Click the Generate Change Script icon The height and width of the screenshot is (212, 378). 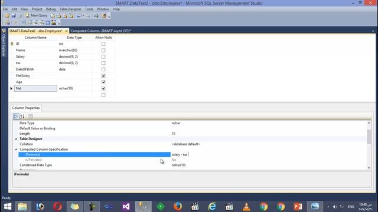8,22
